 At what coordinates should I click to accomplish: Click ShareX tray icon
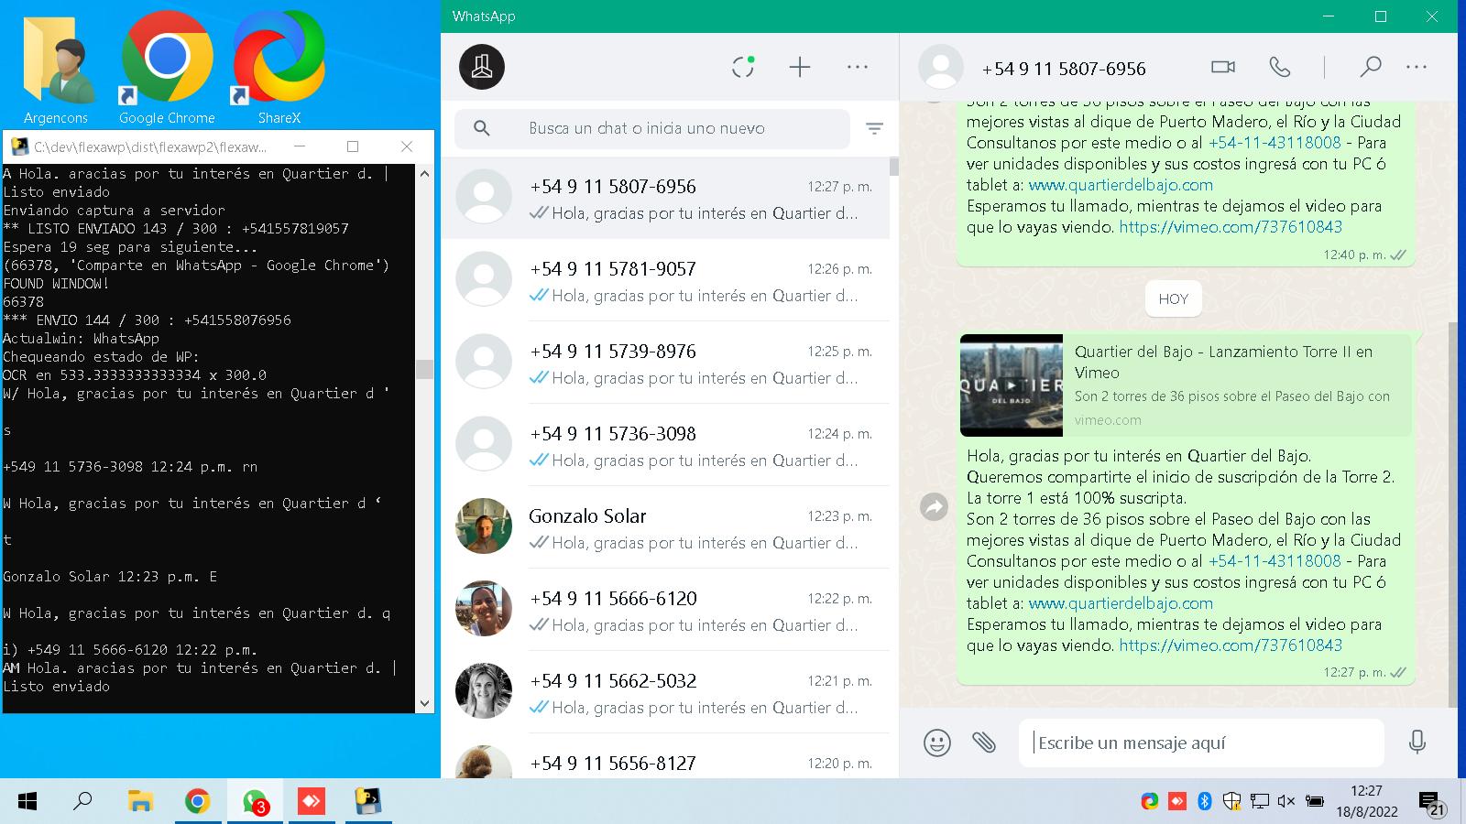tap(1149, 801)
